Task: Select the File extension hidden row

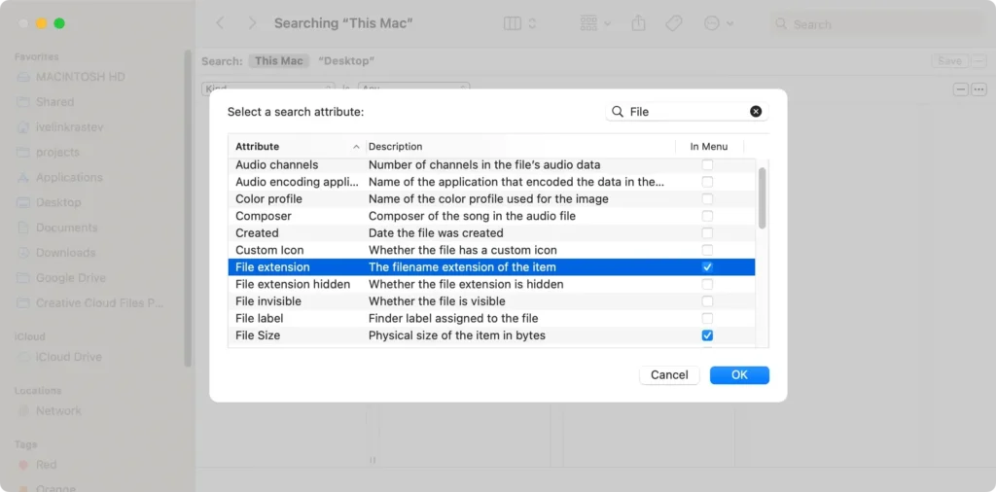Action: [491, 285]
